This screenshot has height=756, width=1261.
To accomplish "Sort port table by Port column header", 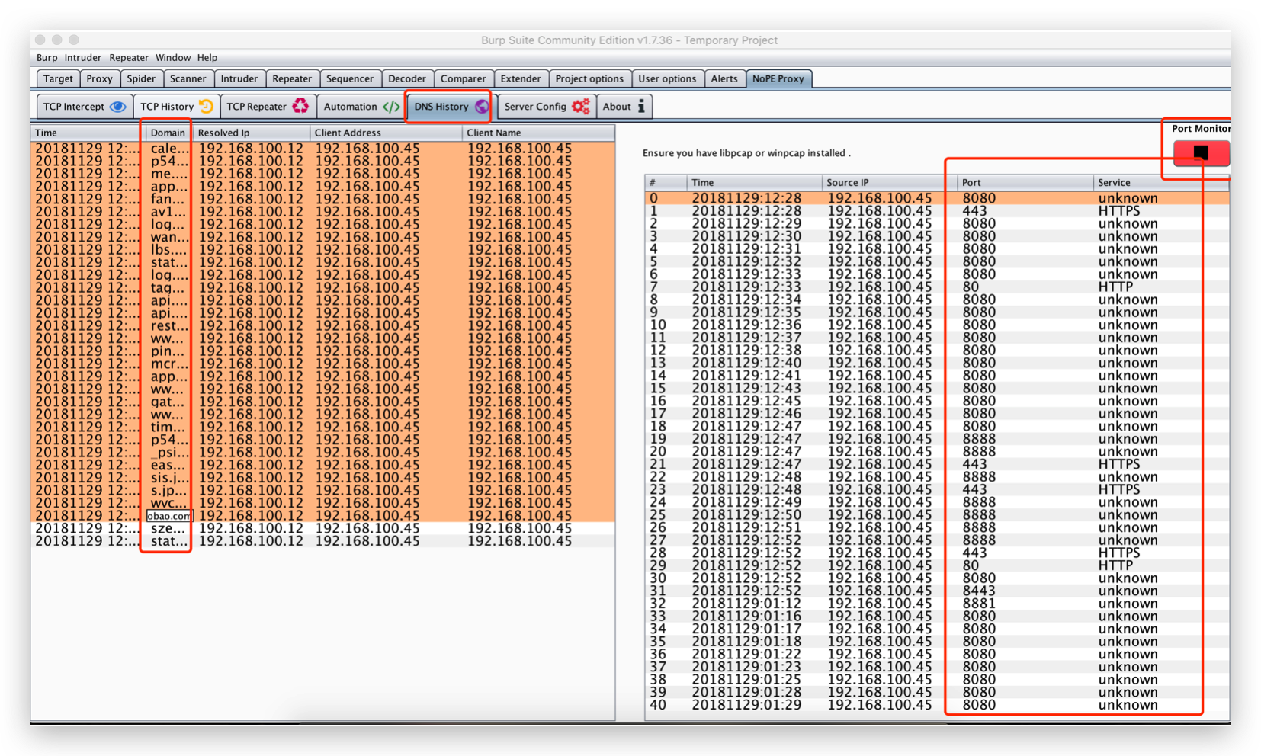I will [x=971, y=183].
